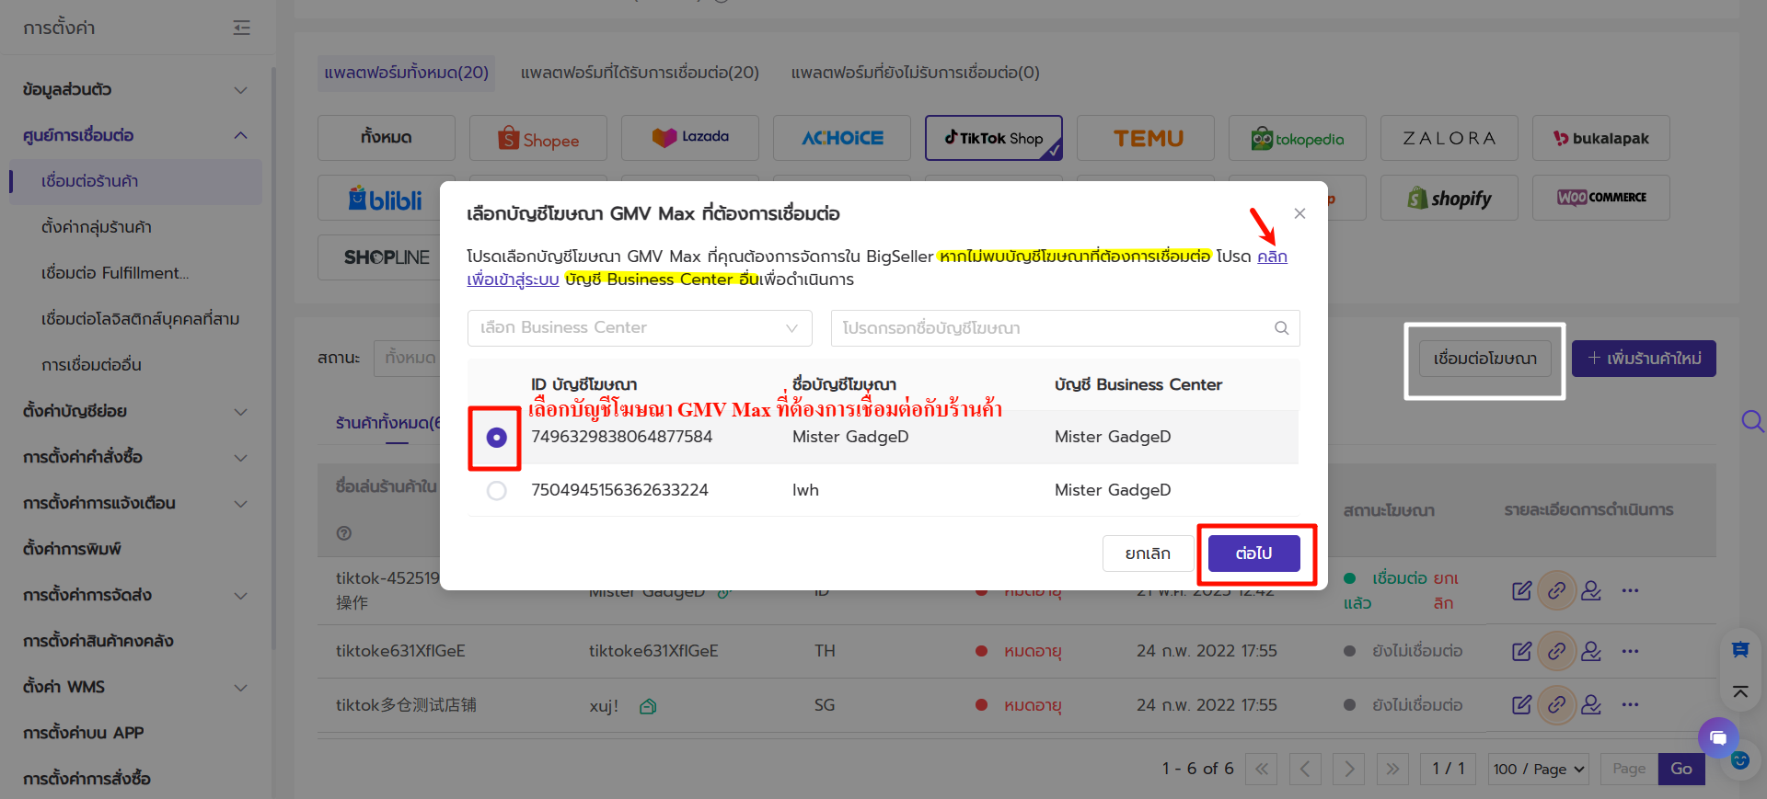
Task: Go to last page double-arrow
Action: (1393, 769)
